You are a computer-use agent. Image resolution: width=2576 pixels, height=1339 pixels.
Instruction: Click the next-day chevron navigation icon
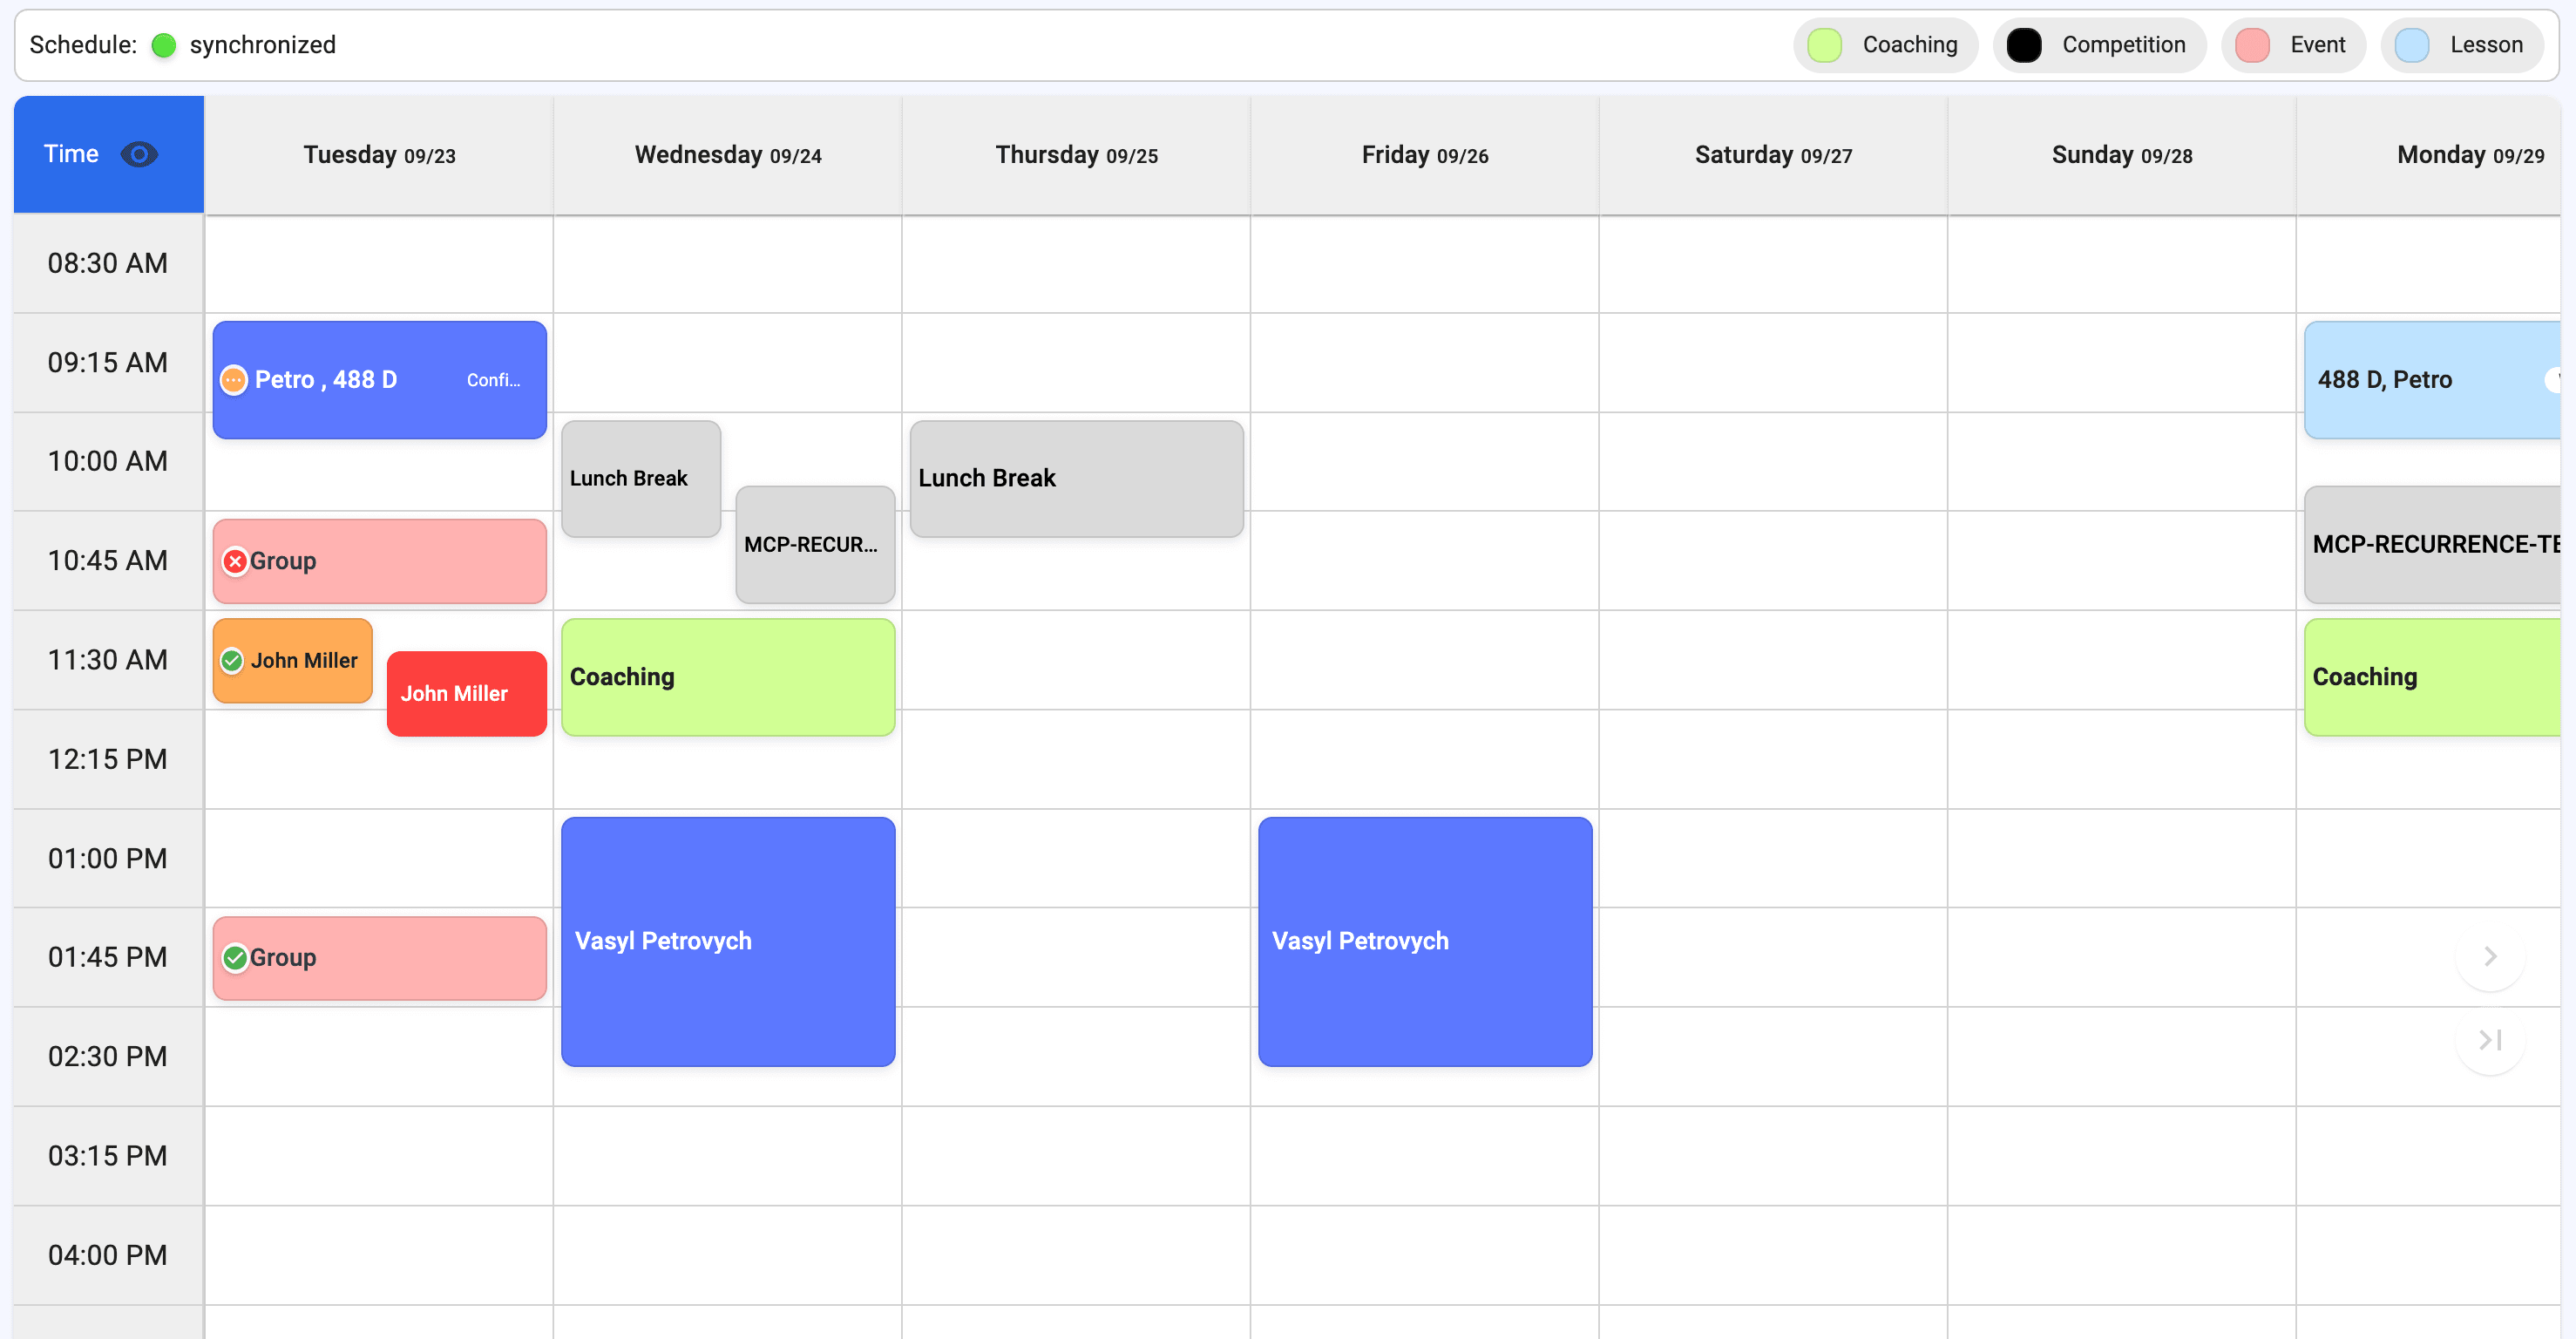2489,957
